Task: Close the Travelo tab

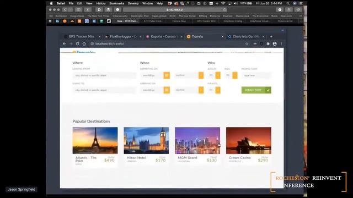Action: (222, 37)
